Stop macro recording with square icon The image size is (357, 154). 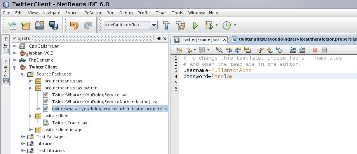pyautogui.click(x=324, y=50)
